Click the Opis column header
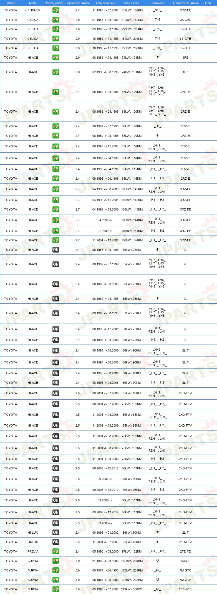The height and width of the screenshot is (594, 217). coord(208,3)
